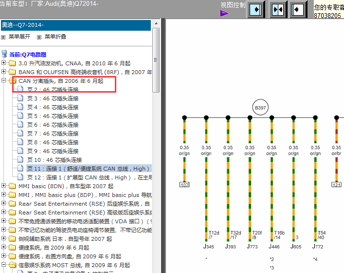The image size is (344, 273).
Task: Click the folder icon of MMI basic (8DN)
Action: point(12,186)
